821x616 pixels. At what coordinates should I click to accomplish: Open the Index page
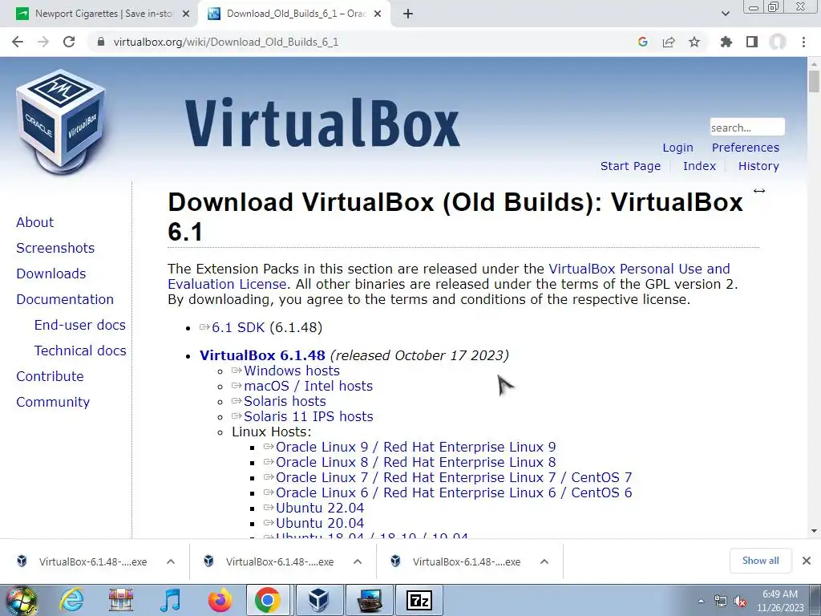click(699, 166)
